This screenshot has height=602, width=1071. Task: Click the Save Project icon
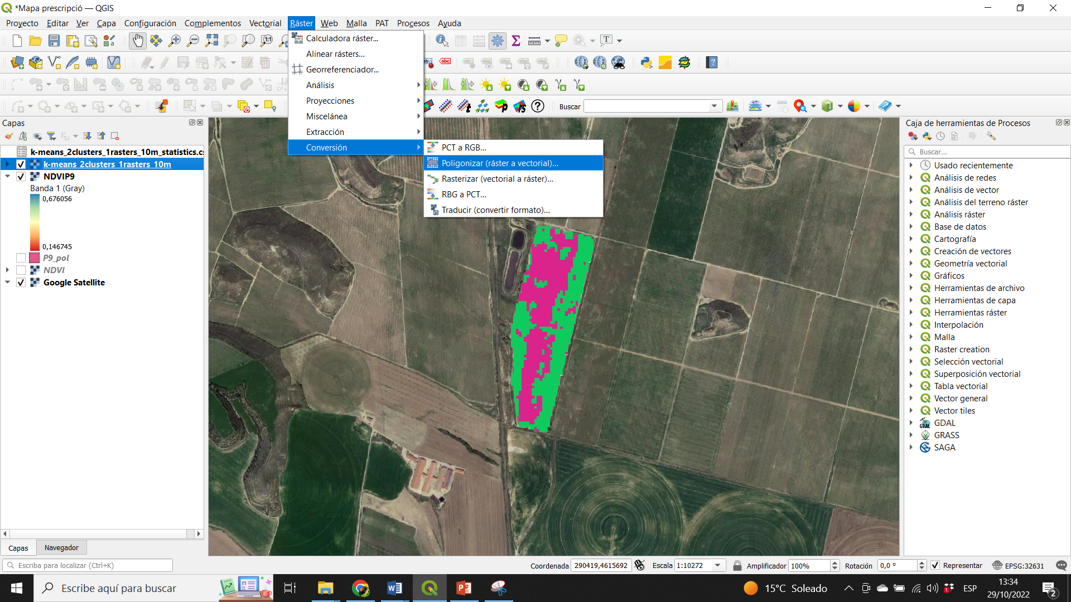pos(54,41)
